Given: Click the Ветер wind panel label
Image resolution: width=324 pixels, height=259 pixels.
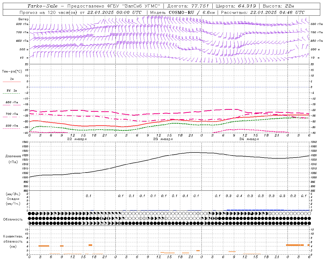Looking at the screenshot, I should coord(24,19).
